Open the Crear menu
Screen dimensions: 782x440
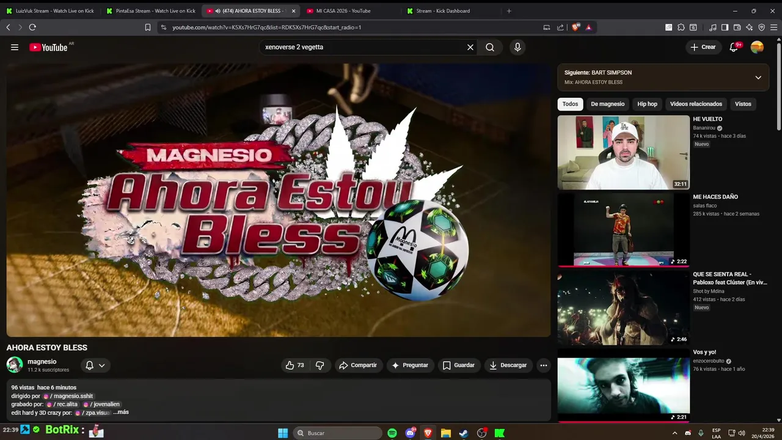point(703,47)
